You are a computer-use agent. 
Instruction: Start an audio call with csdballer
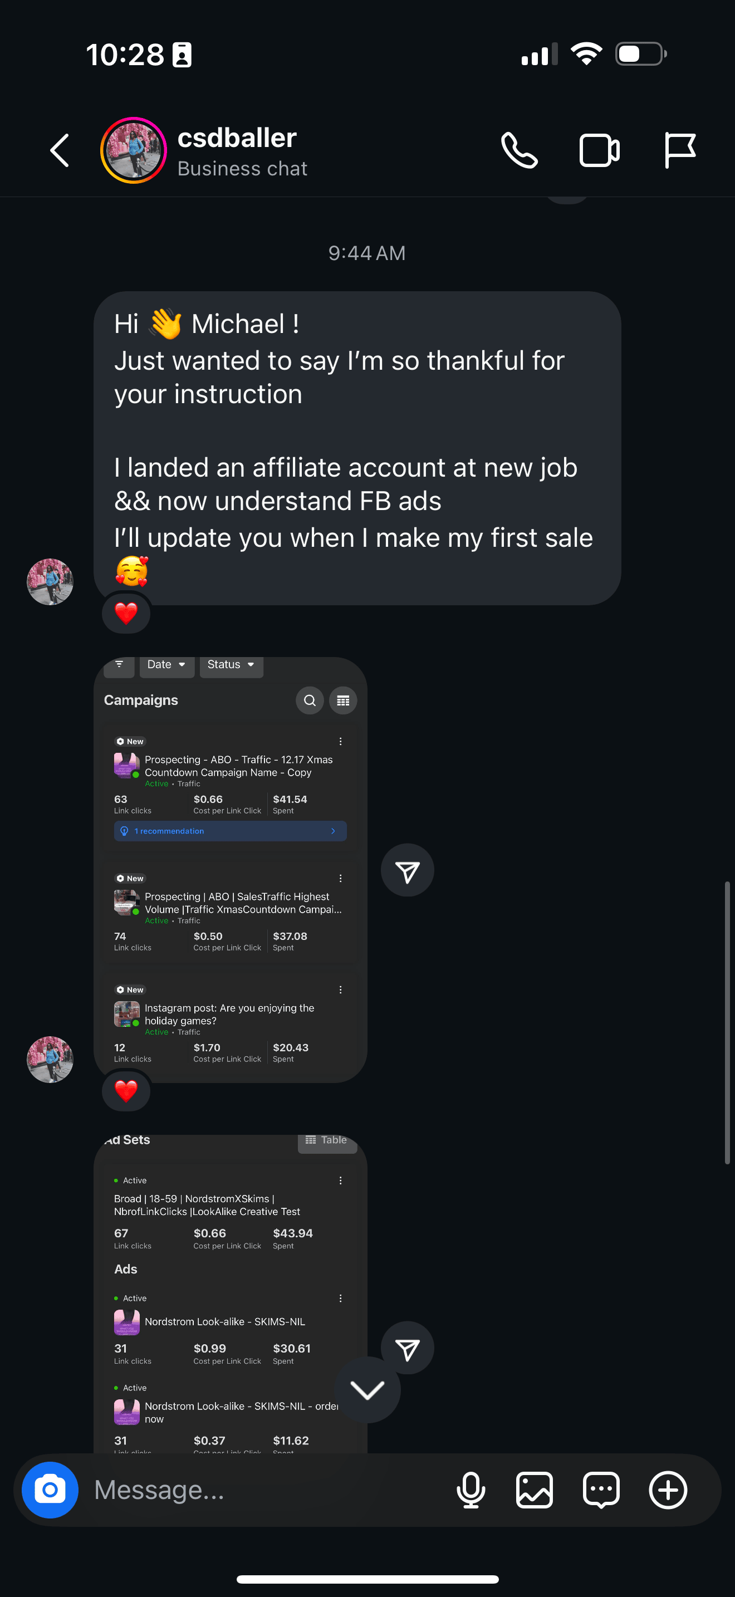click(519, 151)
